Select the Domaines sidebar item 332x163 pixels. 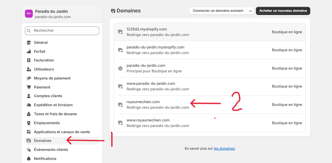tap(62, 141)
